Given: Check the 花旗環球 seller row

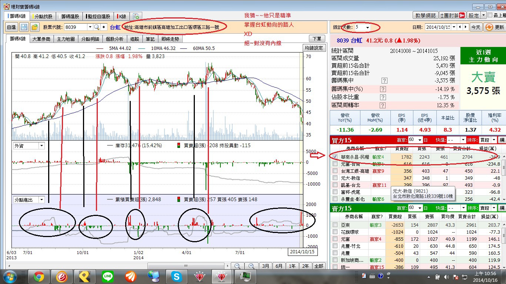Looking at the screenshot, I should (335, 232).
